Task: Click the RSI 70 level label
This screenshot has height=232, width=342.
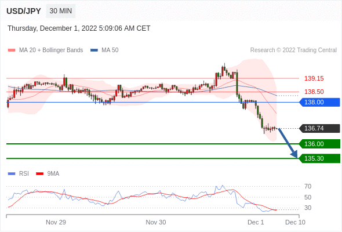Action: pos(308,186)
